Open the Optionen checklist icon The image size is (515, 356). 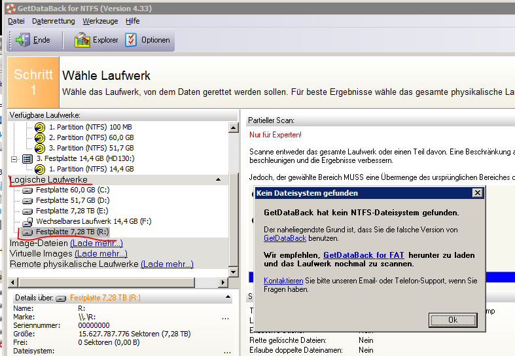point(131,40)
